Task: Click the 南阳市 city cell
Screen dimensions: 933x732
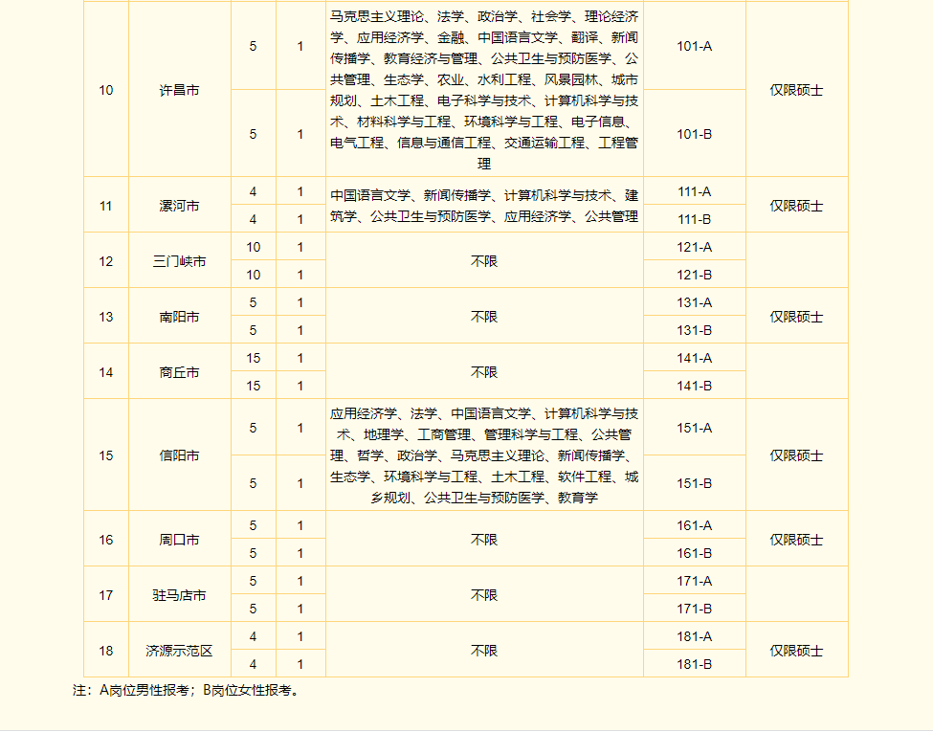Action: [x=179, y=317]
